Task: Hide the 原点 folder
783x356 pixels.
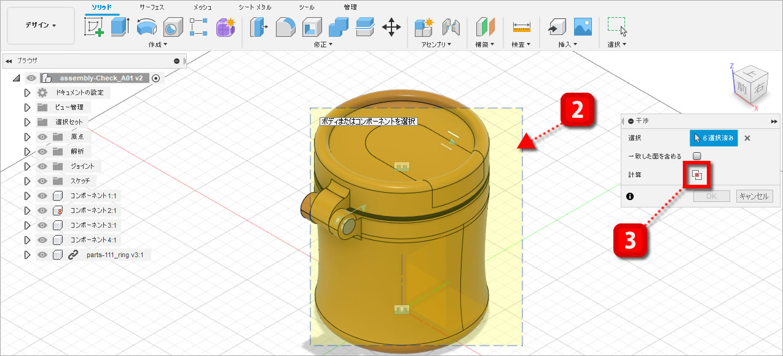Action: pyautogui.click(x=42, y=137)
